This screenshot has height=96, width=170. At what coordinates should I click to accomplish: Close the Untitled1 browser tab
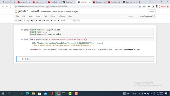click(90, 2)
